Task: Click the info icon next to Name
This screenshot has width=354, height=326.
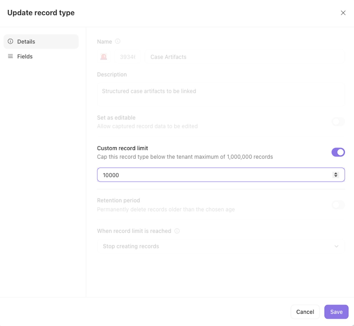Action: (x=118, y=41)
